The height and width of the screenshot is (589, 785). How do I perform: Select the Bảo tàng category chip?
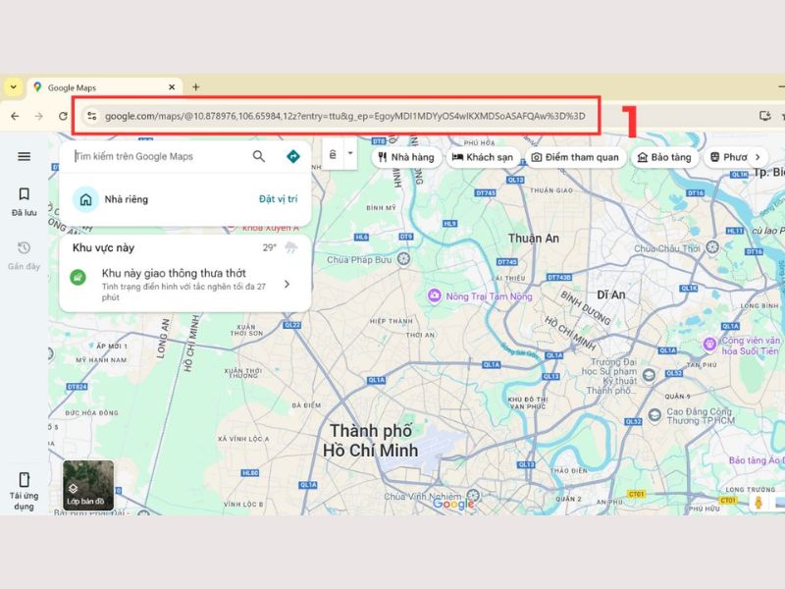click(664, 157)
